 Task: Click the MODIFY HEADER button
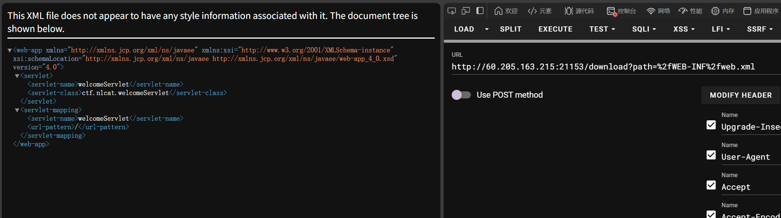click(740, 95)
